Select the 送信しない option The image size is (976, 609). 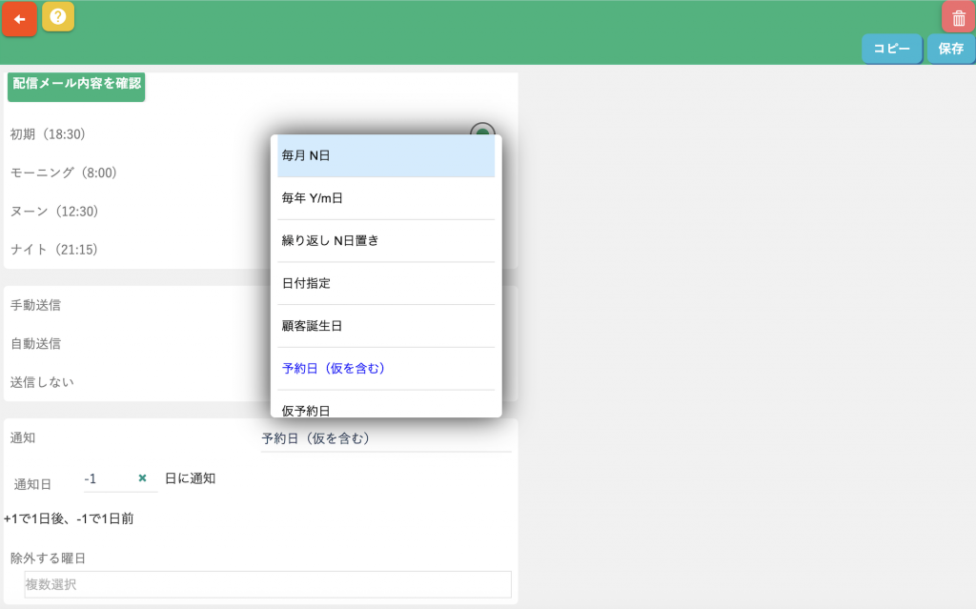point(42,381)
